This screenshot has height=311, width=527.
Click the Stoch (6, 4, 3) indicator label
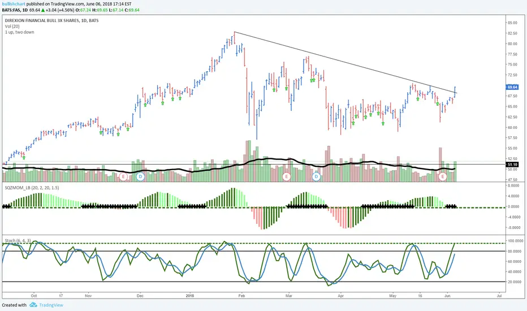(18, 240)
